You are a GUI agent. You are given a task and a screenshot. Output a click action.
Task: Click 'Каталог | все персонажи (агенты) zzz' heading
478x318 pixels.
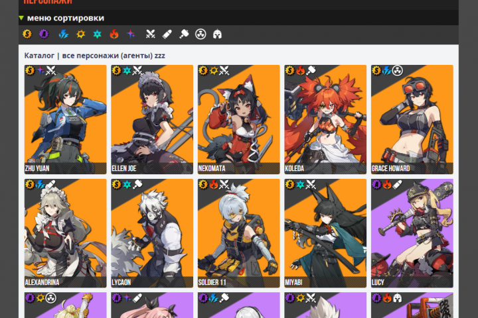click(94, 56)
